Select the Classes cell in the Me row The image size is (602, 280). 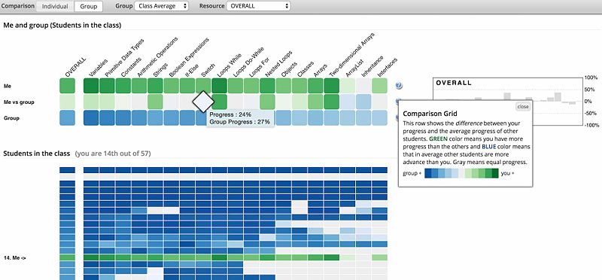pyautogui.click(x=299, y=86)
